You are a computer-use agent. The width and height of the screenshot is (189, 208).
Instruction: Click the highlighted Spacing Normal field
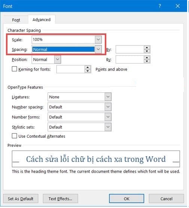pos(64,49)
